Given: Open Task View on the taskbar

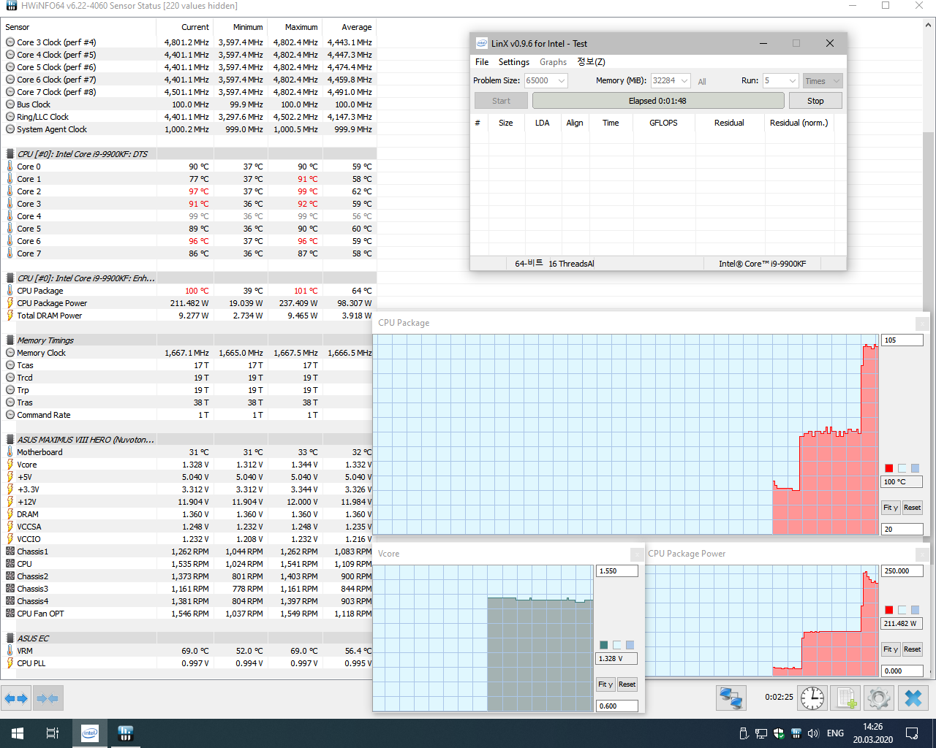Looking at the screenshot, I should tap(53, 733).
